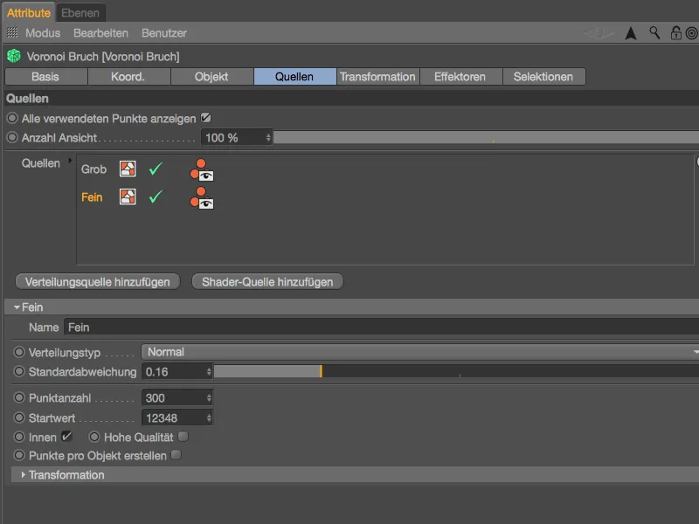Image resolution: width=699 pixels, height=524 pixels.
Task: Click the Startwert stepper arrows
Action: [209, 418]
